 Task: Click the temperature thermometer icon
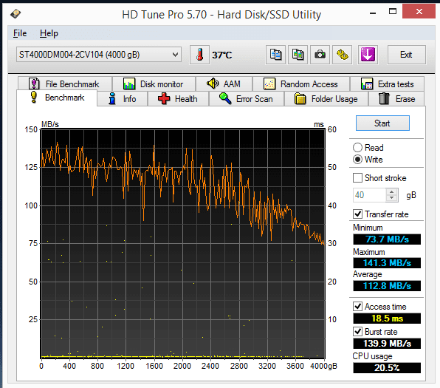point(199,55)
